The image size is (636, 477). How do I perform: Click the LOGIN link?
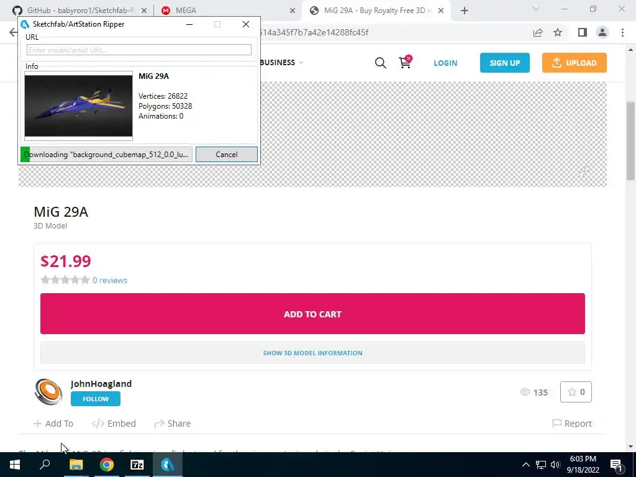tap(445, 63)
